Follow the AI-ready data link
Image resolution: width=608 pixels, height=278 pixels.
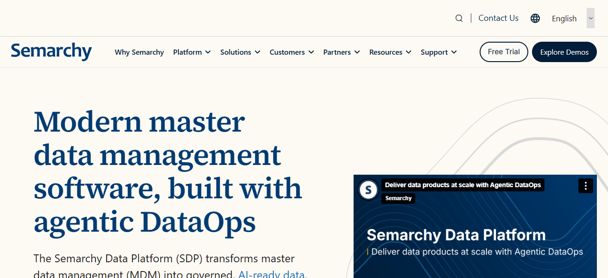pos(271,274)
